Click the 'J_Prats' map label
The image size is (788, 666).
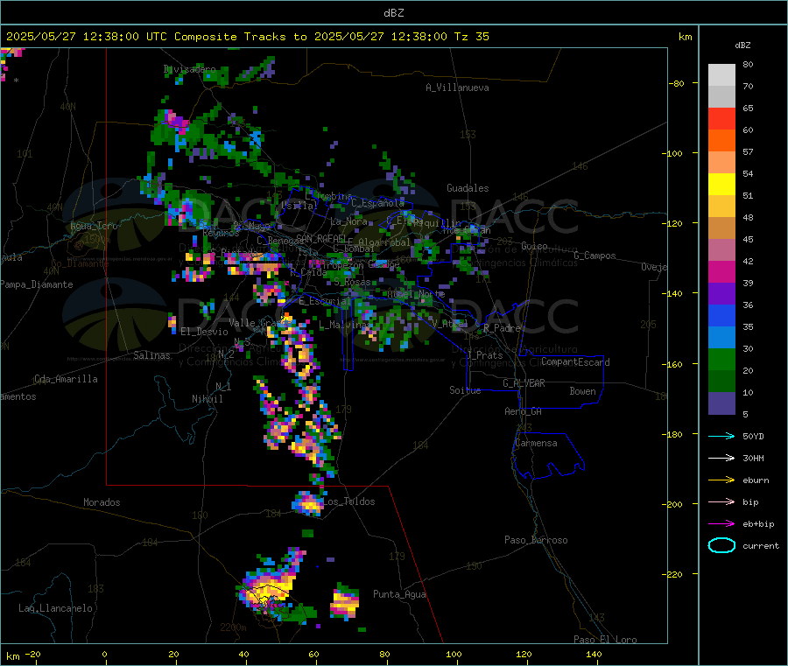(x=485, y=354)
